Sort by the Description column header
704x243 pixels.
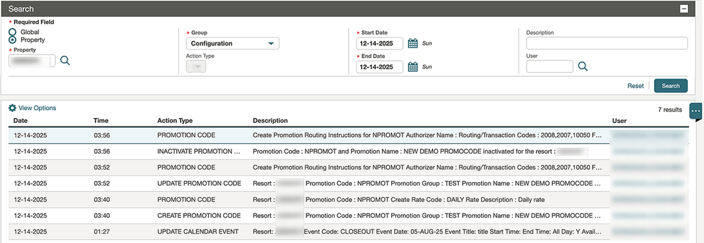(270, 120)
